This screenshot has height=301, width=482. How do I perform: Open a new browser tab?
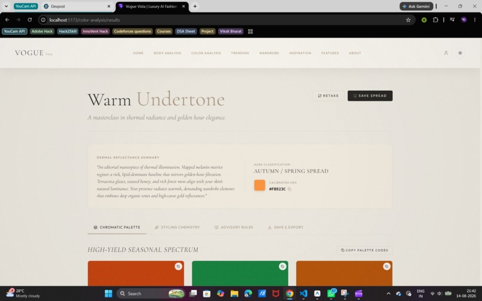[x=195, y=6]
